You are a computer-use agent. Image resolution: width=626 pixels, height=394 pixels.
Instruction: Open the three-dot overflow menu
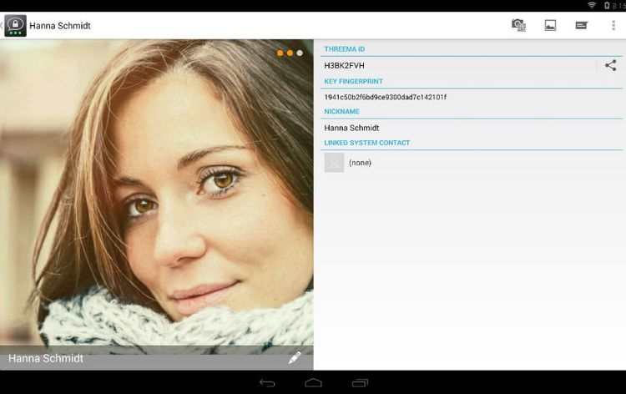tap(613, 26)
